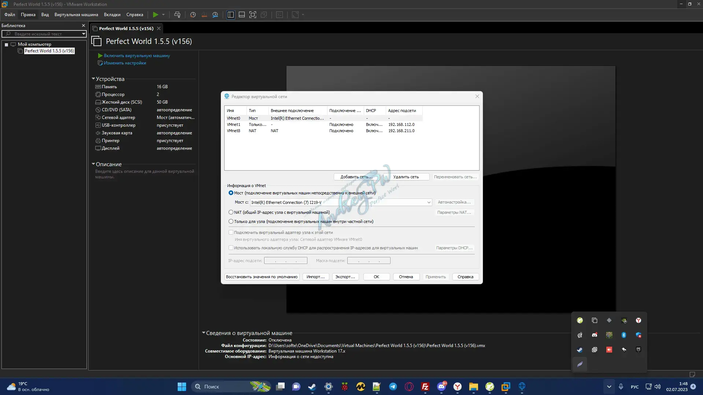The width and height of the screenshot is (703, 395).
Task: Select VMnet8 row in network table
Action: coord(324,131)
